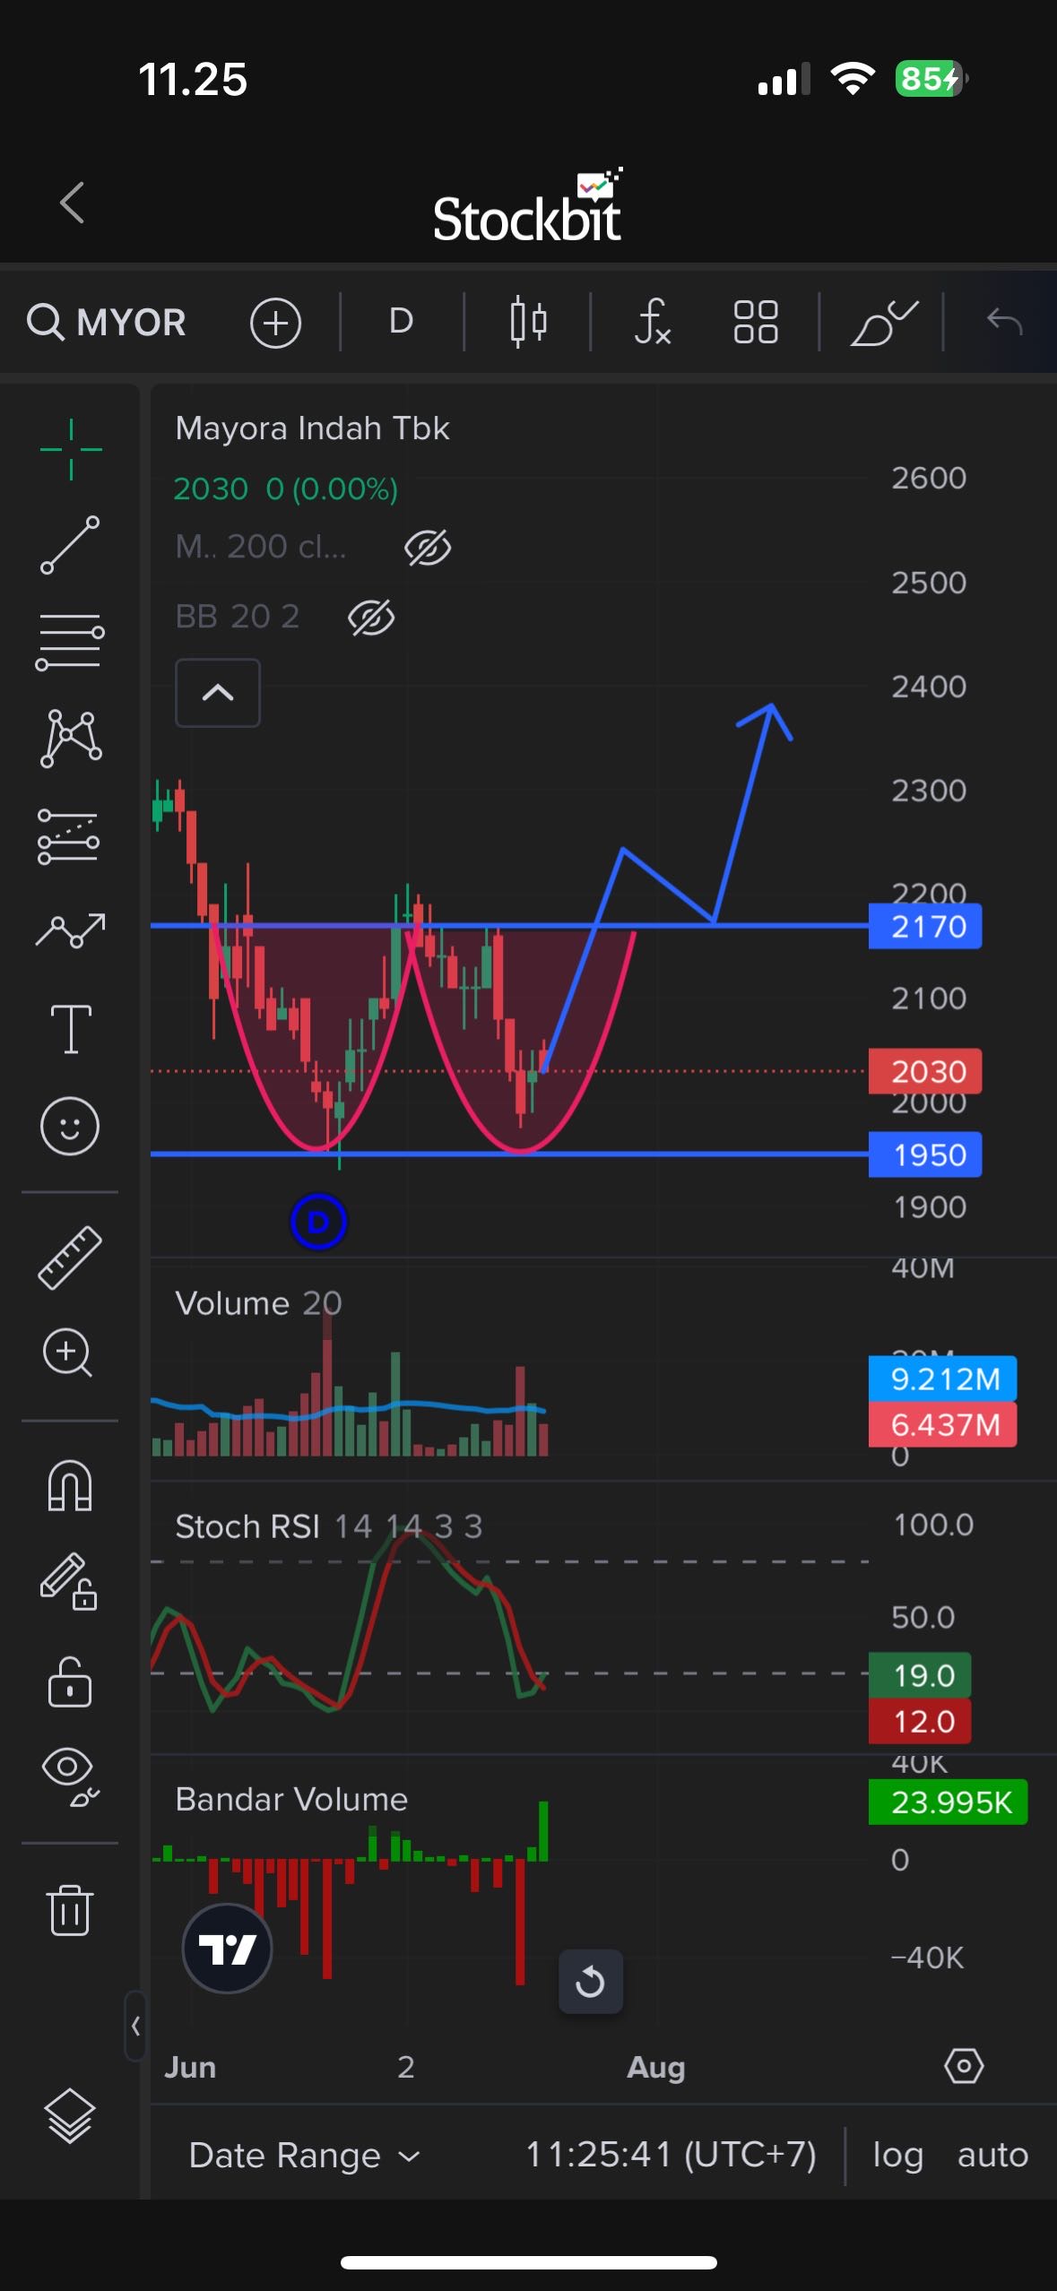The width and height of the screenshot is (1057, 2291).
Task: Tap the 11.25 clock in status bar
Action: (x=193, y=79)
